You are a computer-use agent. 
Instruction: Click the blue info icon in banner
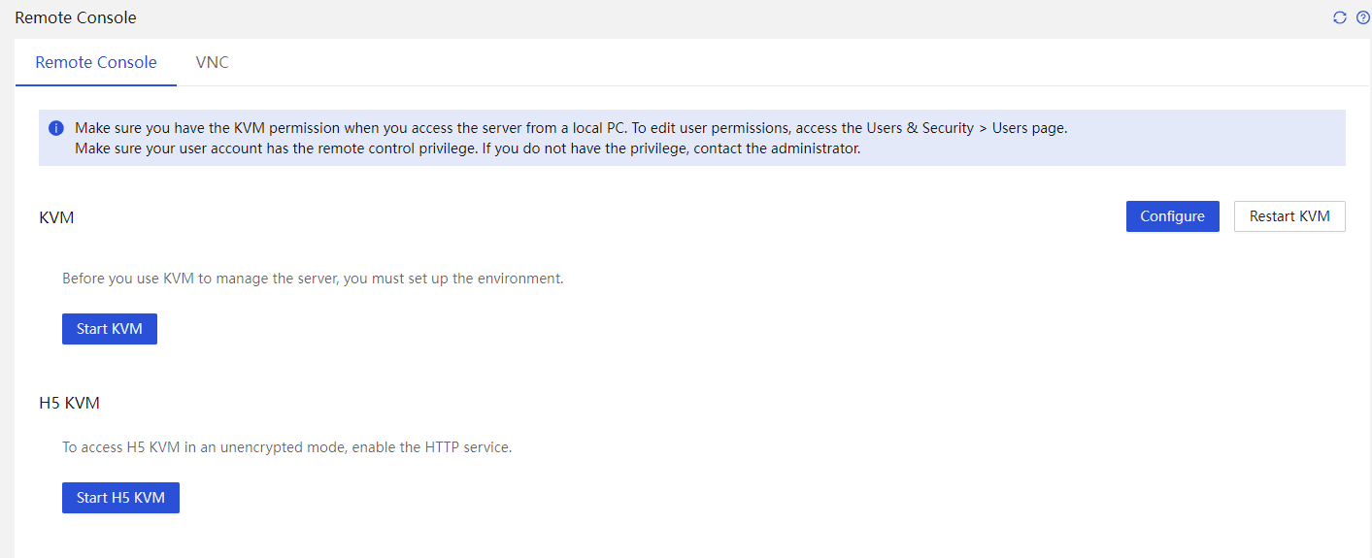[x=56, y=128]
